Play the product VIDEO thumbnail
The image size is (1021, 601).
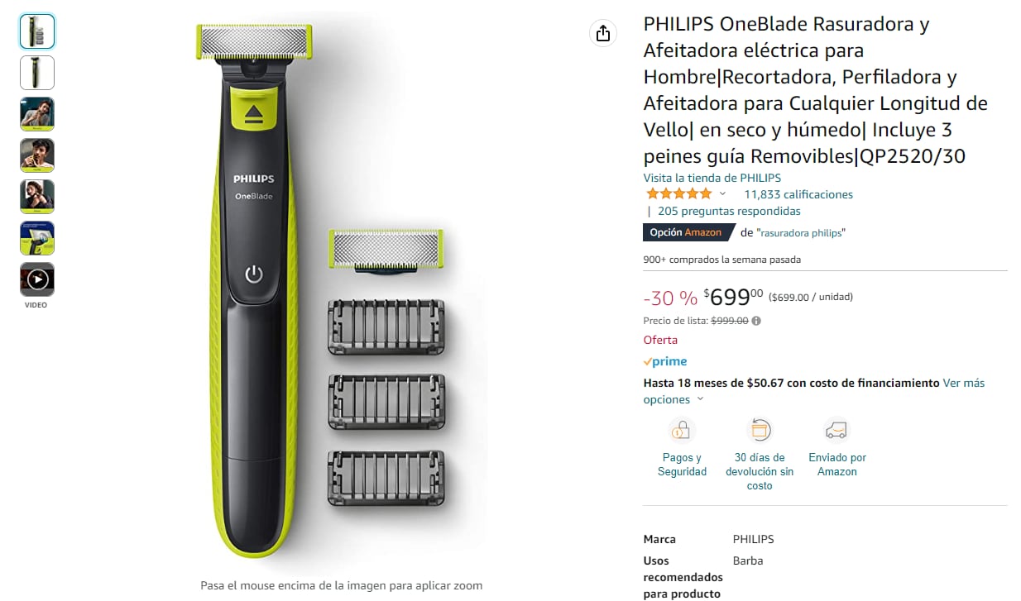tap(37, 279)
